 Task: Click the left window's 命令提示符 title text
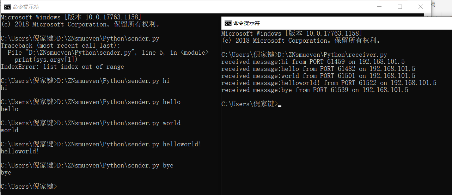coord(26,7)
